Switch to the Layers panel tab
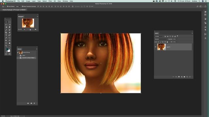Screen dimensions: 209x117 coord(157,33)
